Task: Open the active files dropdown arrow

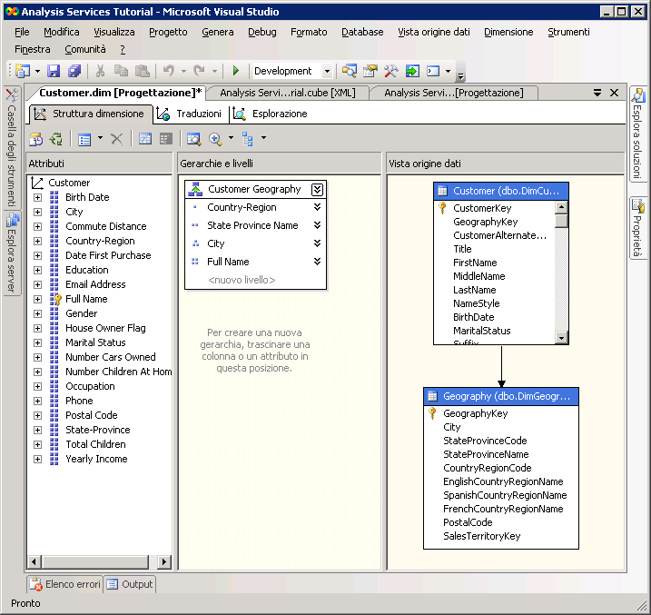Action: [597, 93]
